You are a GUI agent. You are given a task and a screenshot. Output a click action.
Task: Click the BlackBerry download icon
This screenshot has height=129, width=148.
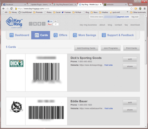click(44, 24)
